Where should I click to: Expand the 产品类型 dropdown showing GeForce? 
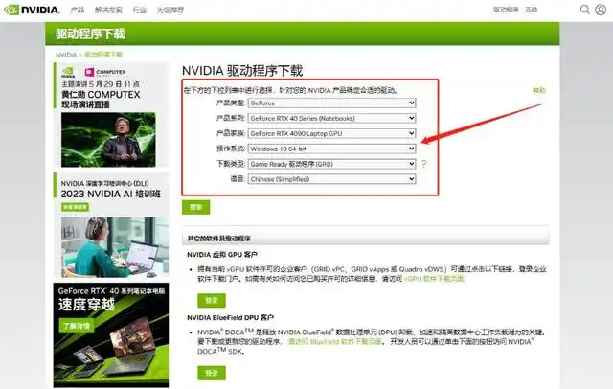click(332, 103)
